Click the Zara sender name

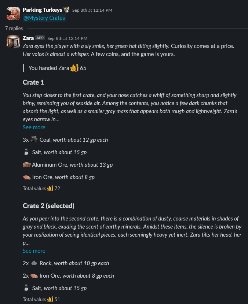point(28,38)
